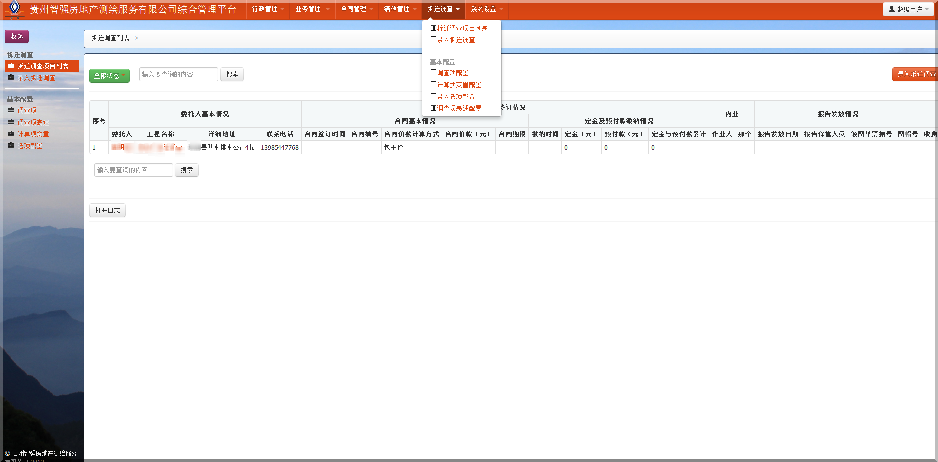Image resolution: width=938 pixels, height=462 pixels.
Task: Expand the 全部状态 status filter dropdown
Action: point(109,76)
